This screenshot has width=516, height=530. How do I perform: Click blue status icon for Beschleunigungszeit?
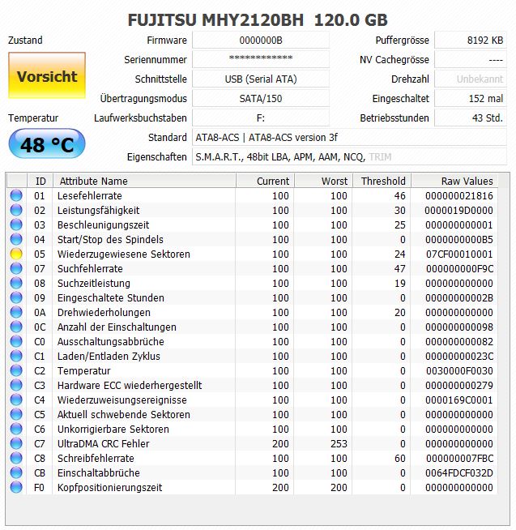16,224
